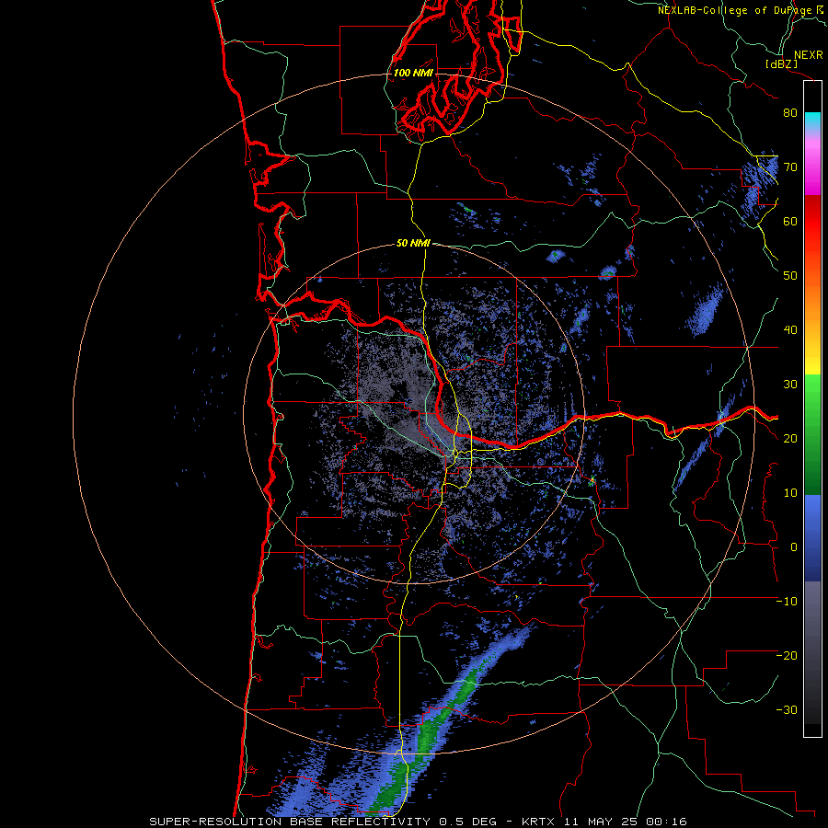Click the positive 10 value on the dBZ scale
Image resolution: width=828 pixels, height=828 pixels.
point(790,493)
